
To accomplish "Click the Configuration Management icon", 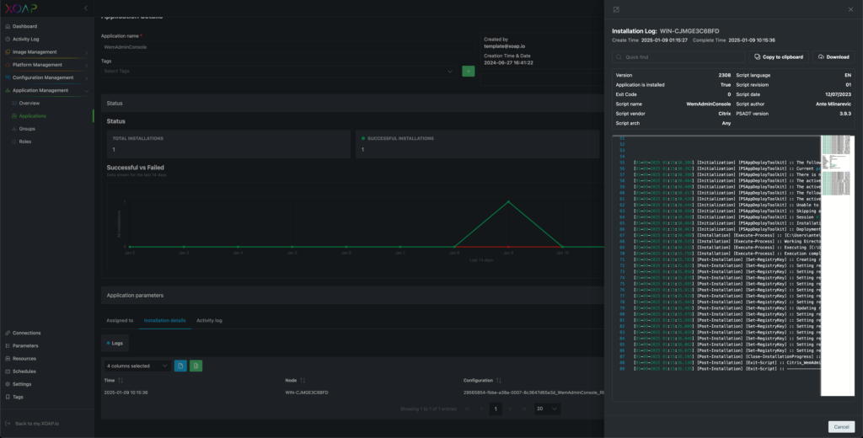I will [x=7, y=77].
